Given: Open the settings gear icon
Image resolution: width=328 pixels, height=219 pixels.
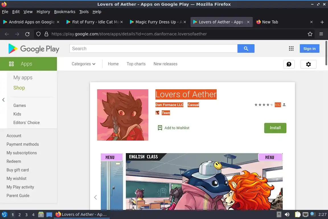Looking at the screenshot, I should (x=308, y=64).
